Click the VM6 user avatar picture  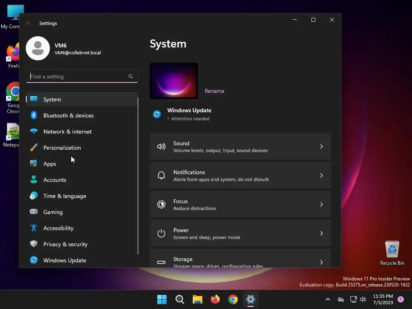pyautogui.click(x=38, y=48)
